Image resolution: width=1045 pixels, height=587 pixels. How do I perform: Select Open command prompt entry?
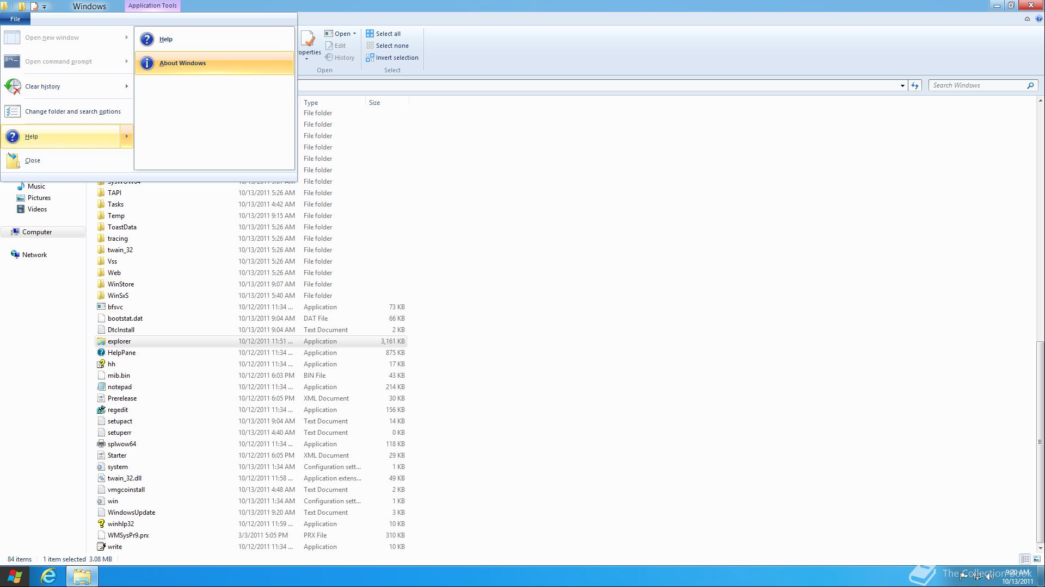67,61
